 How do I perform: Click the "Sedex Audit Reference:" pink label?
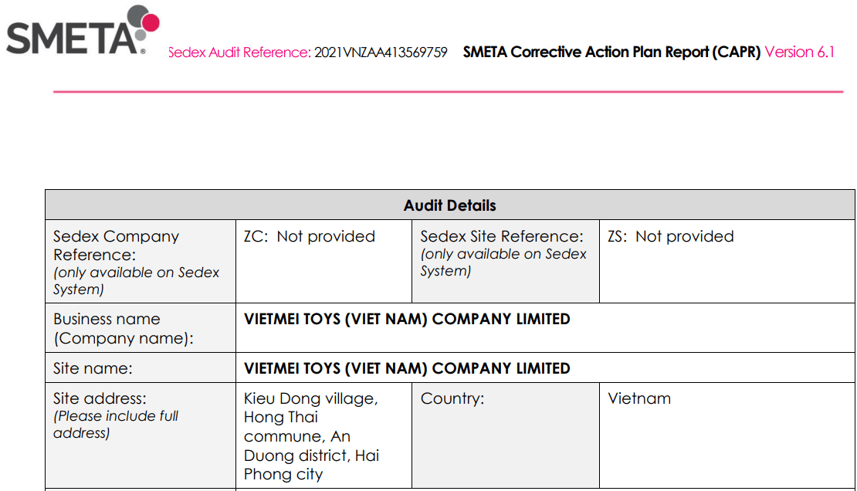click(239, 52)
